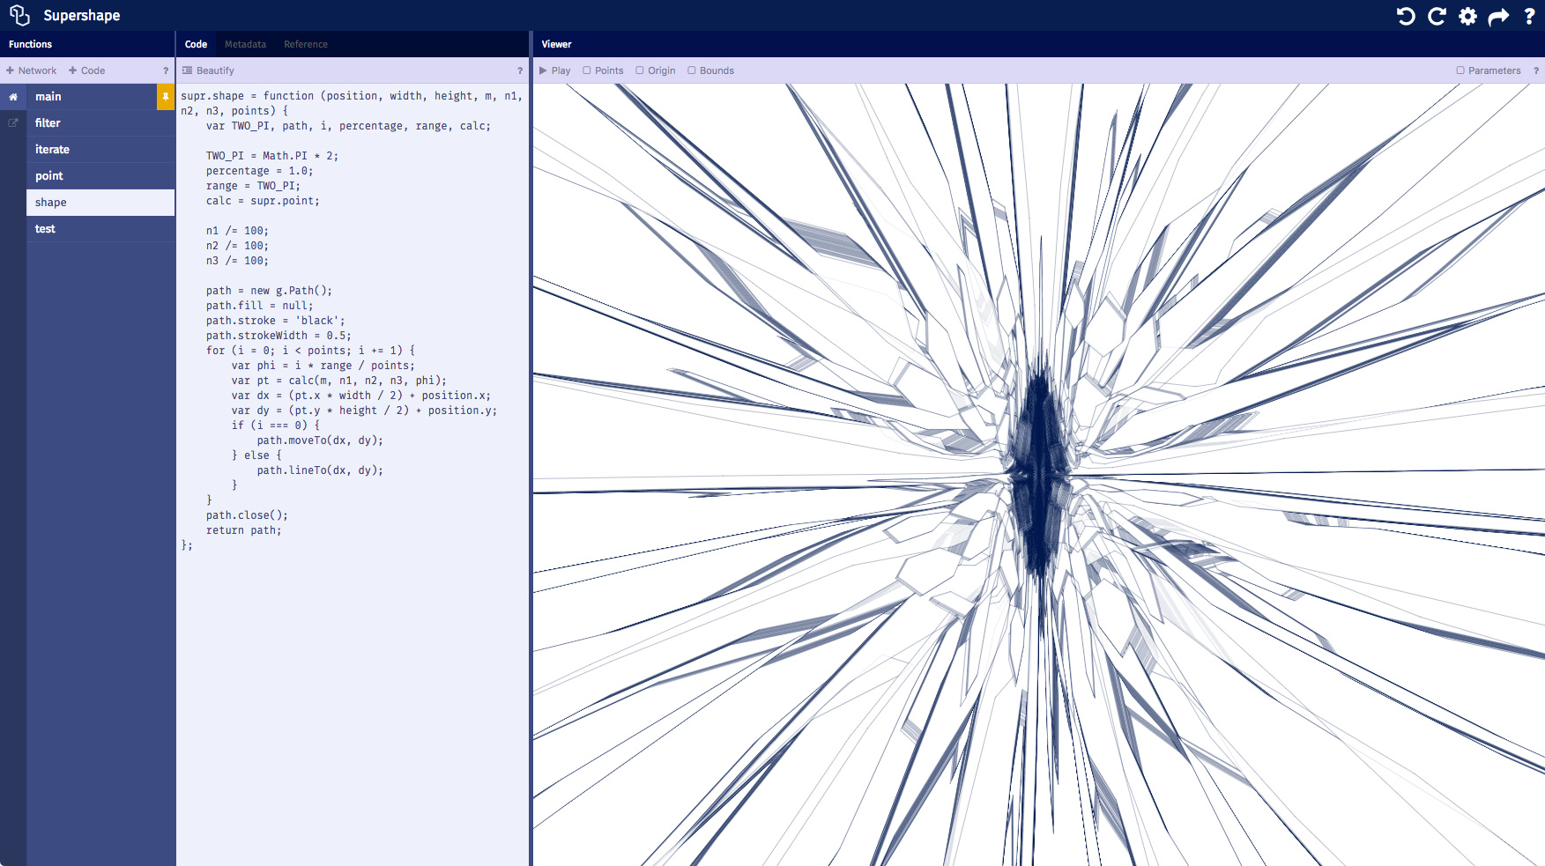Viewport: 1545px width, 866px height.
Task: Click the redo icon in the header
Action: [x=1437, y=16]
